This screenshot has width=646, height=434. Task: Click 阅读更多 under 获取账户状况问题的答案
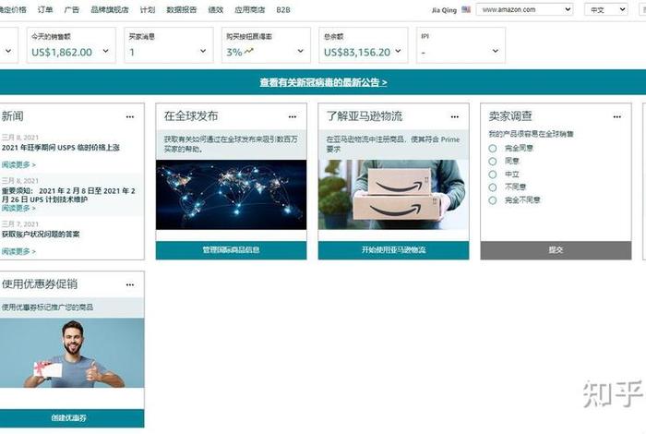point(18,251)
